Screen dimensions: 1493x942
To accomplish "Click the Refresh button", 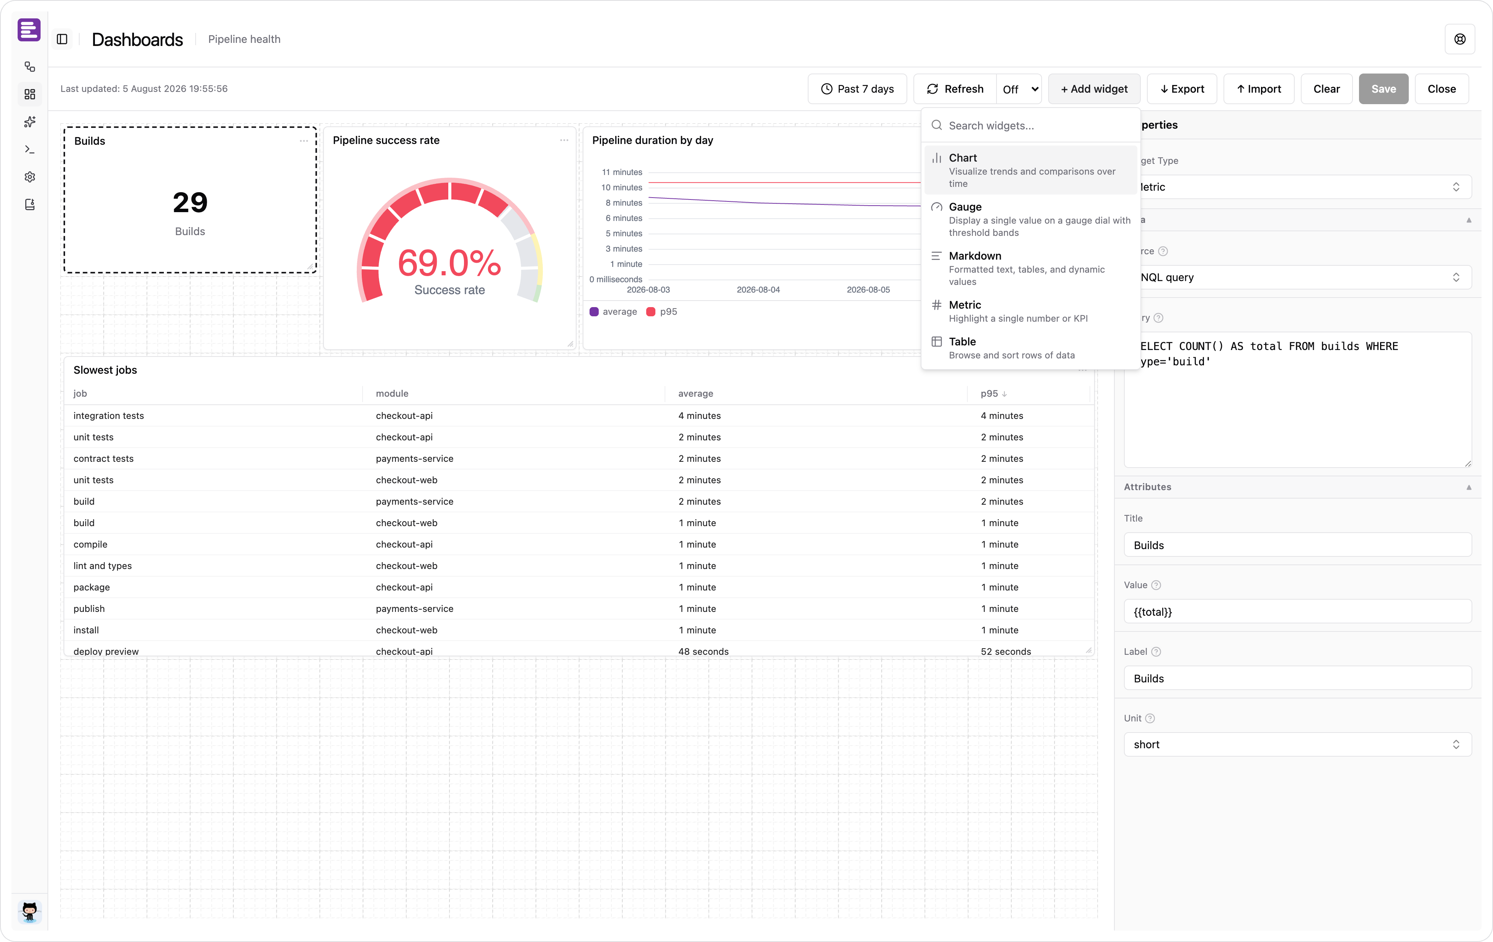I will [955, 89].
